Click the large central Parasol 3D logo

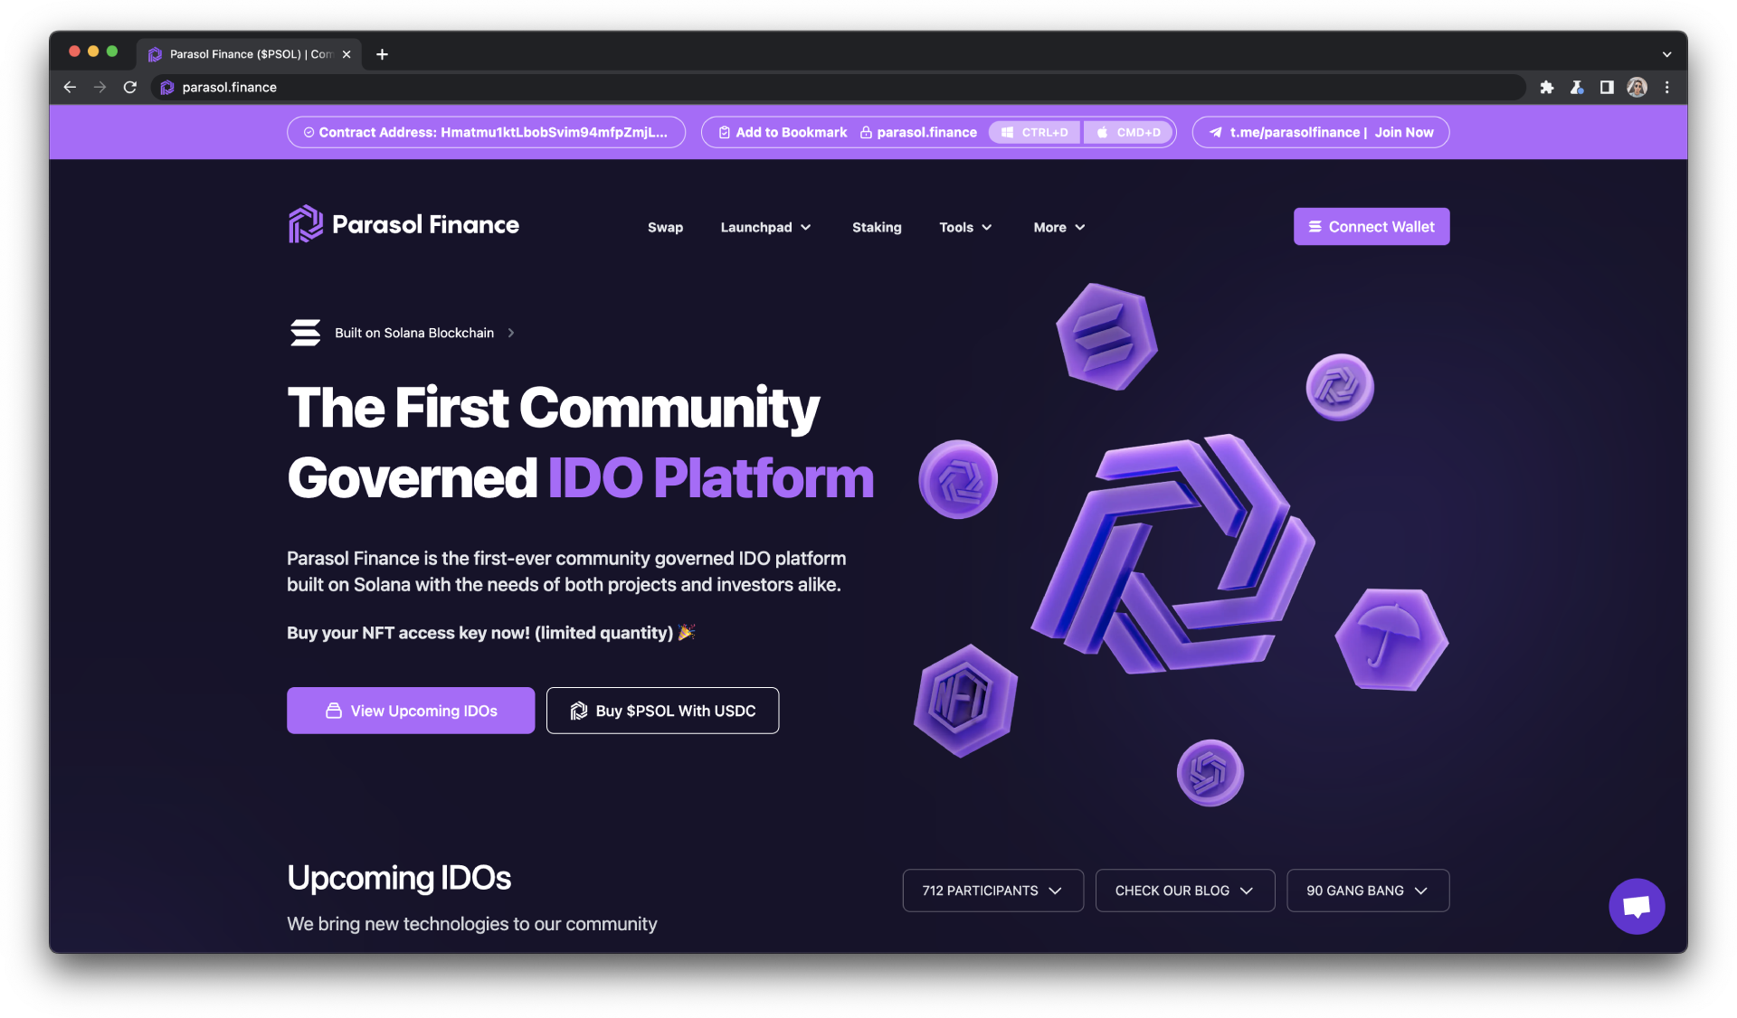click(1172, 553)
